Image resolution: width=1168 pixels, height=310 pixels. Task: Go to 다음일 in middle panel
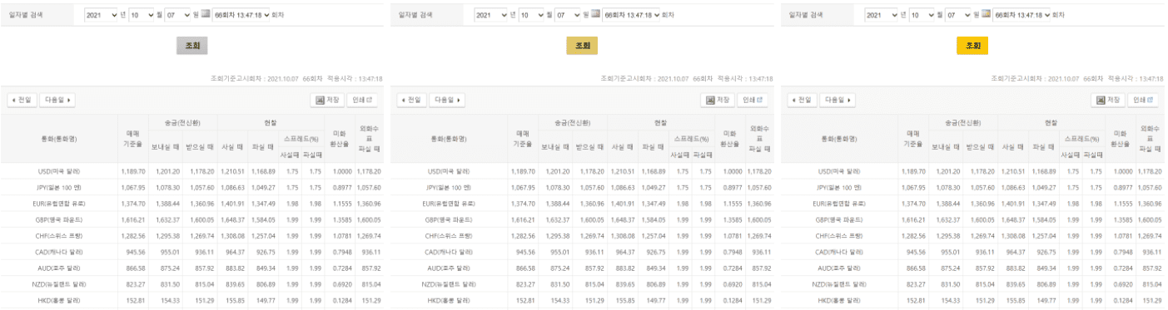pyautogui.click(x=446, y=100)
